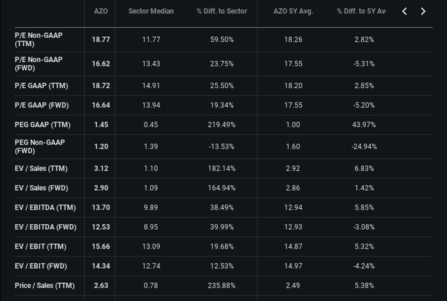Select the EV / EBITDA (FWD) row label
This screenshot has width=447, height=301.
click(46, 228)
